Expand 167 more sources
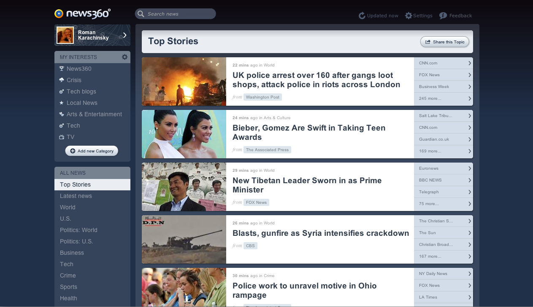533x307 pixels. (x=444, y=256)
